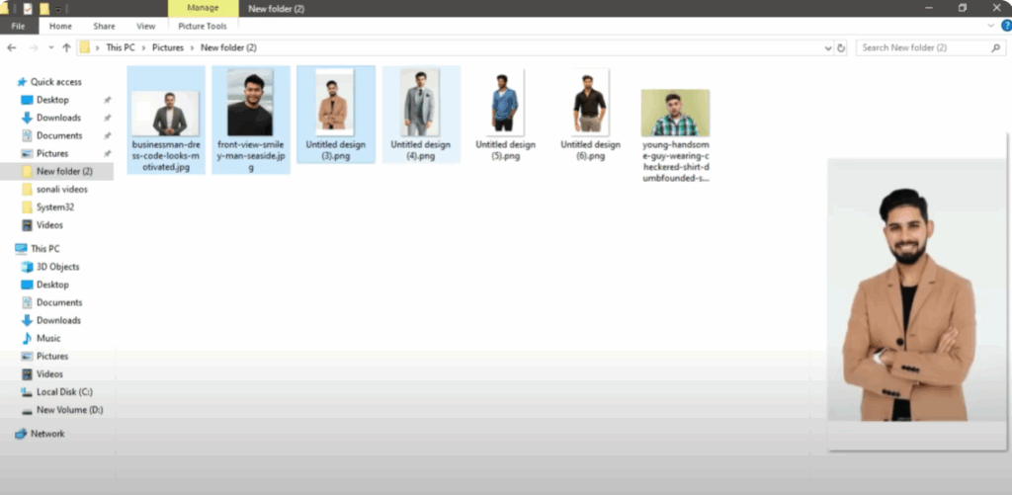
Task: Click the pin icon beside Downloads
Action: click(x=107, y=118)
